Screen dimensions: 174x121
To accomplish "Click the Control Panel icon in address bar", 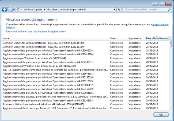I will tap(18, 10).
